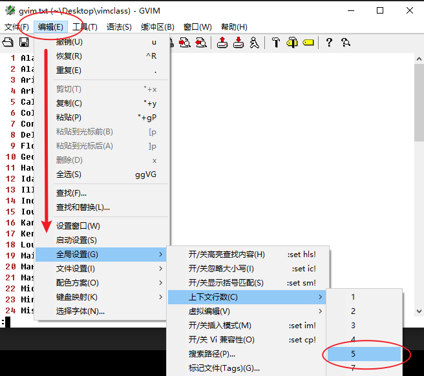This screenshot has height=376, width=424.
Task: Maximize the GVIM window
Action: click(x=380, y=10)
